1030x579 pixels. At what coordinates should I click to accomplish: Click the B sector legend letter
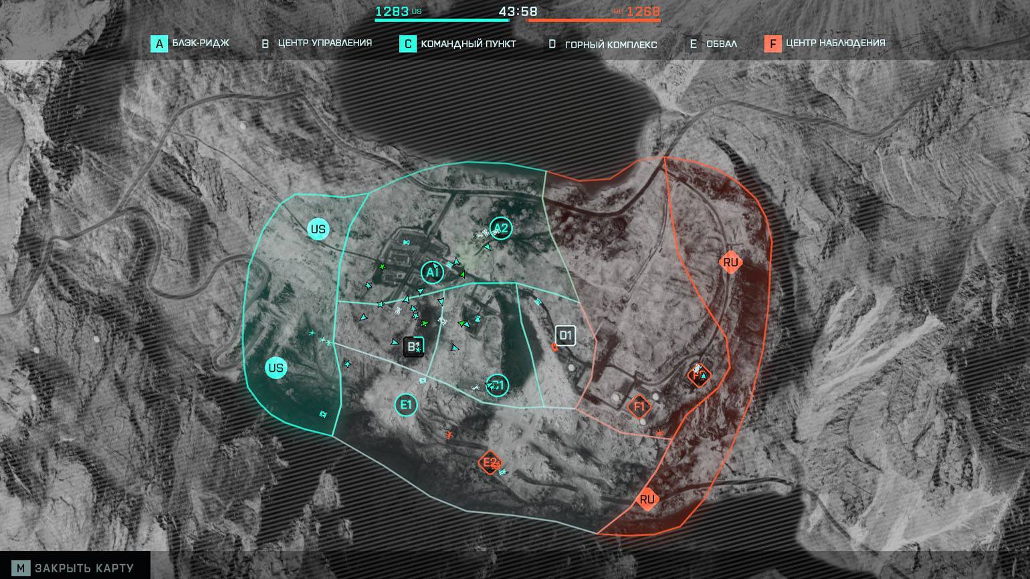pos(265,44)
